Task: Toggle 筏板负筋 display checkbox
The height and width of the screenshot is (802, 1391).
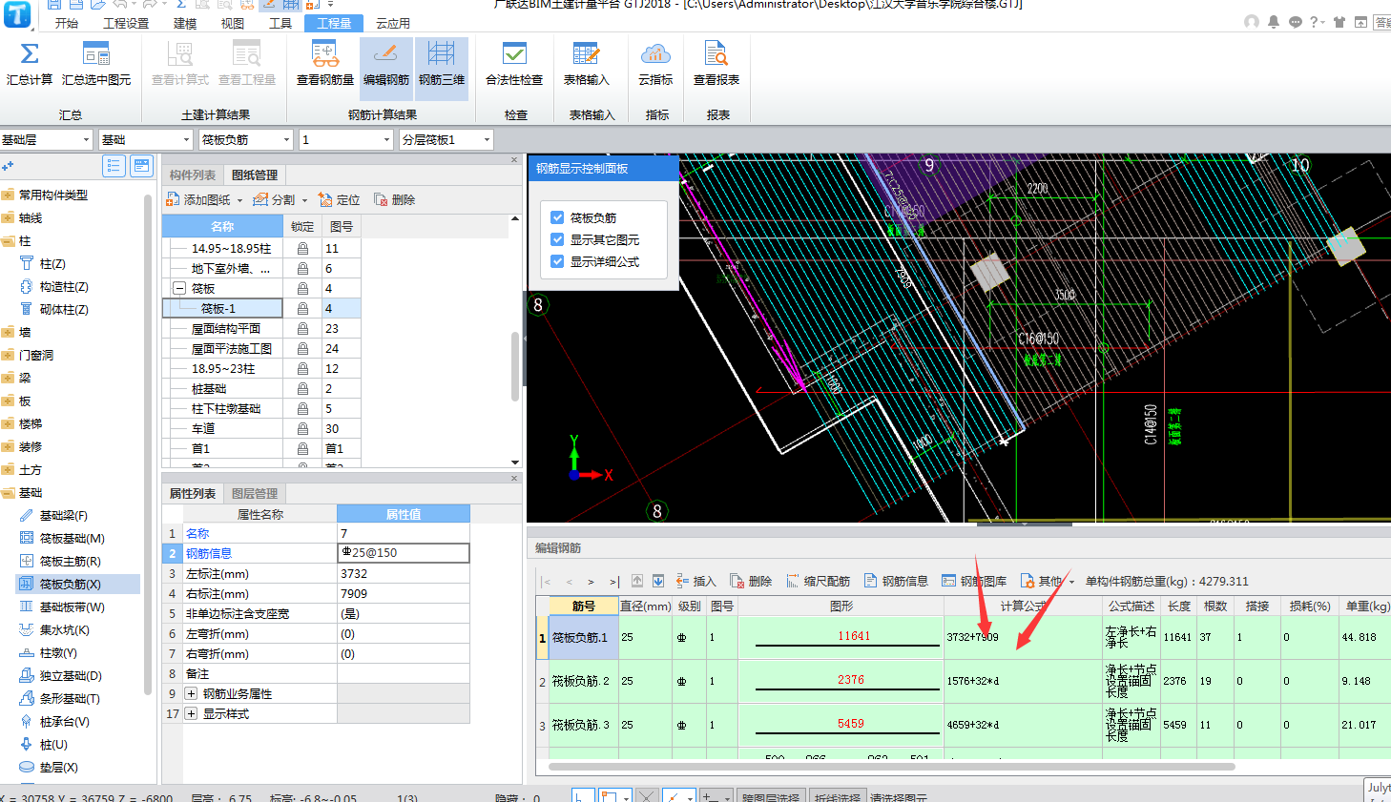Action: [557, 217]
